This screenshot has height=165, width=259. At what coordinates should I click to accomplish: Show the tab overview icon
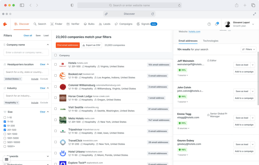[x=253, y=5]
